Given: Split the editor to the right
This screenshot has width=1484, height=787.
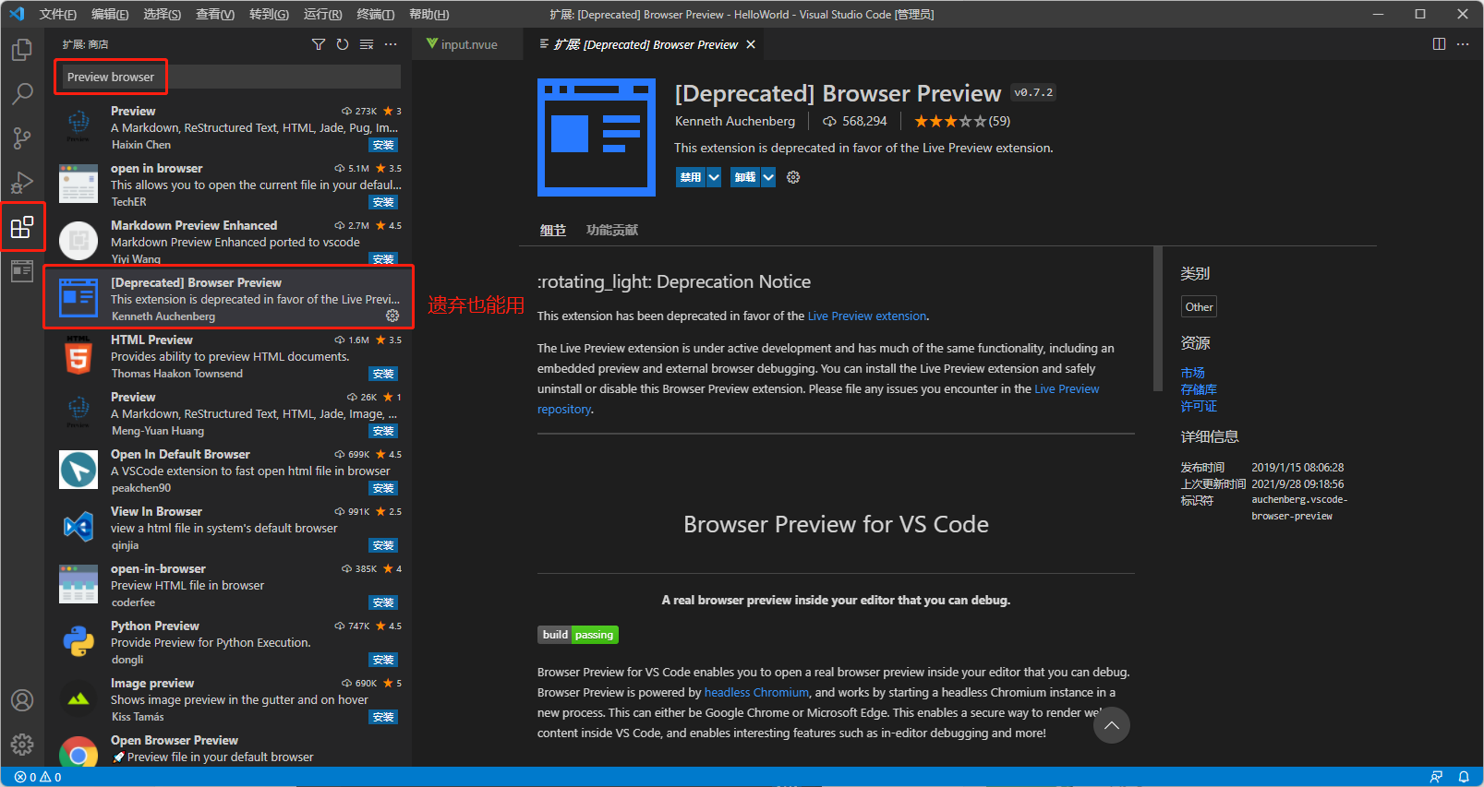Looking at the screenshot, I should click(1439, 44).
